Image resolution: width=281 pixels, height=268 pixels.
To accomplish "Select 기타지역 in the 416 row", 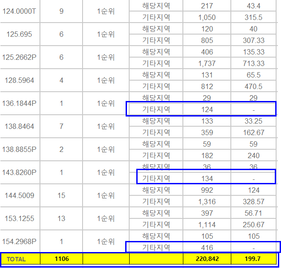I will pos(156,248).
